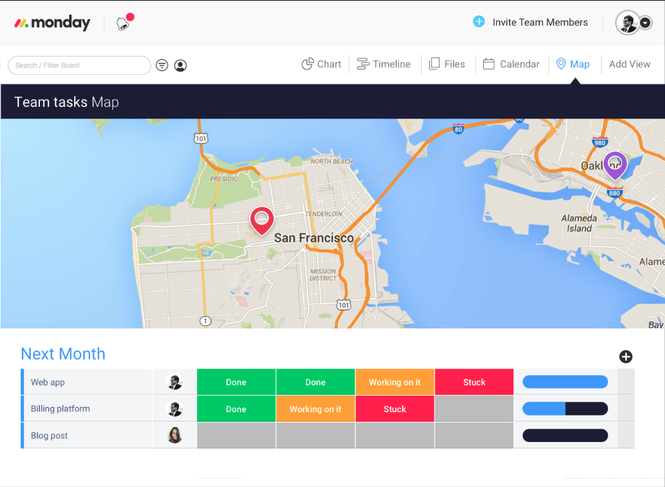Open the notifications bell
Image resolution: width=665 pixels, height=487 pixels.
pyautogui.click(x=124, y=23)
